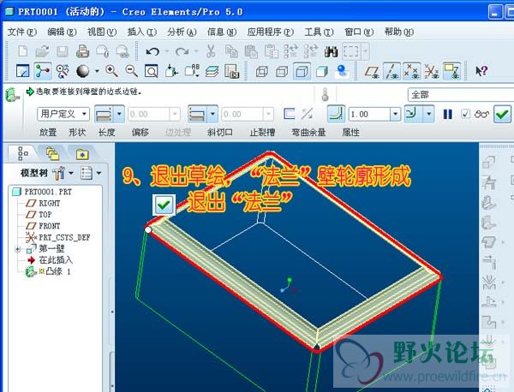514x392 pixels.
Task: Click the binoculars Find icon
Action: (x=331, y=51)
